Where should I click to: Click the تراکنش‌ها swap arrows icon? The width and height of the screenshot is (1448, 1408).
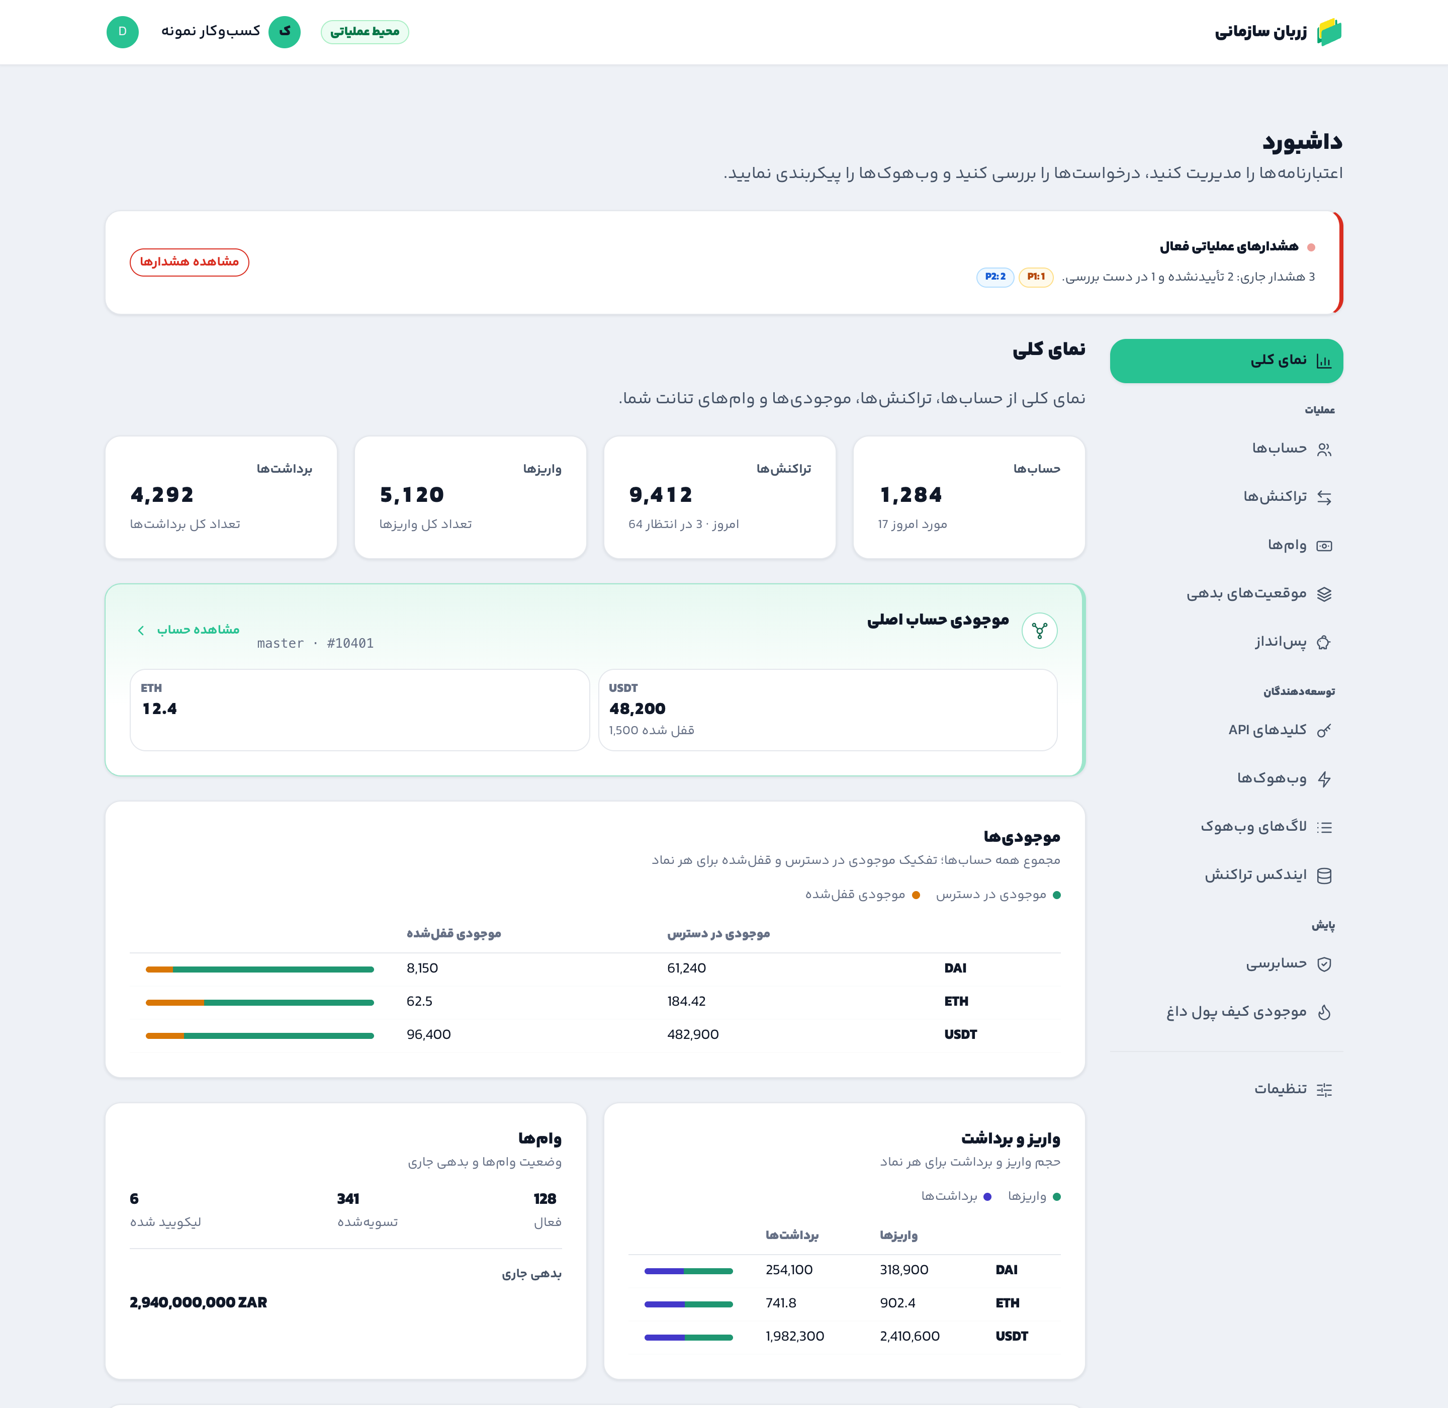[1324, 498]
